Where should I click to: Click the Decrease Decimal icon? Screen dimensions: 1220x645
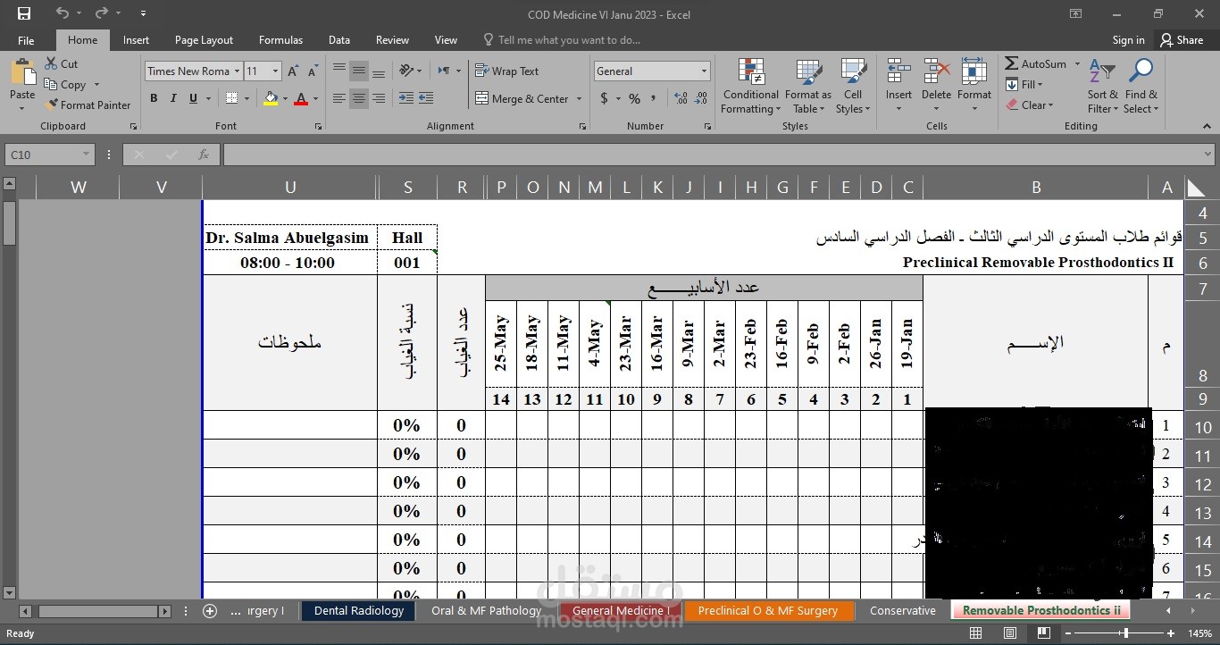click(x=702, y=98)
